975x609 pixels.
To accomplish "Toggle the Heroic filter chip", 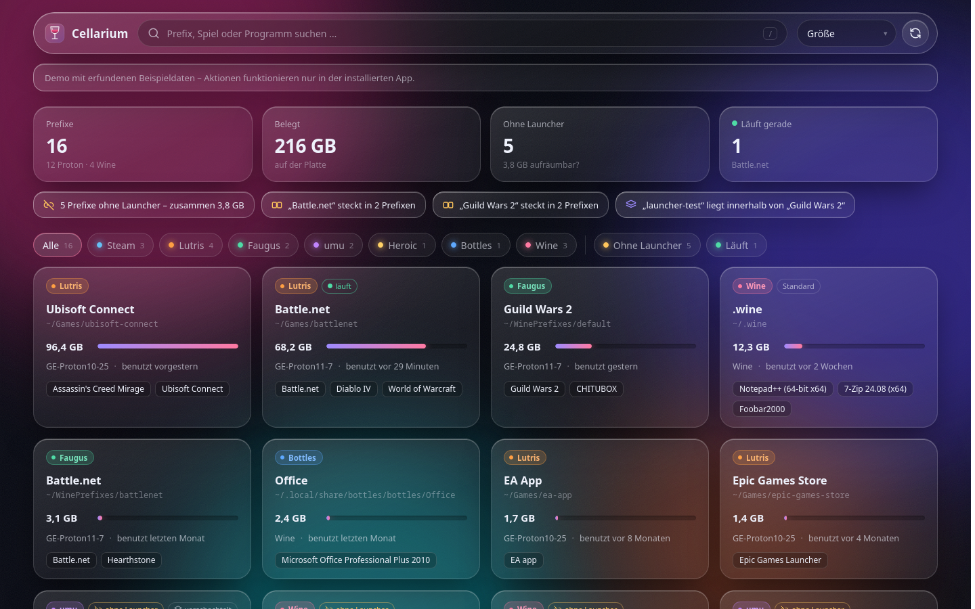I will pos(402,245).
